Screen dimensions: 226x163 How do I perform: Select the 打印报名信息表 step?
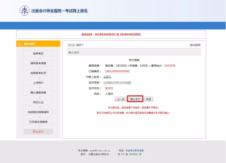pyautogui.click(x=38, y=122)
